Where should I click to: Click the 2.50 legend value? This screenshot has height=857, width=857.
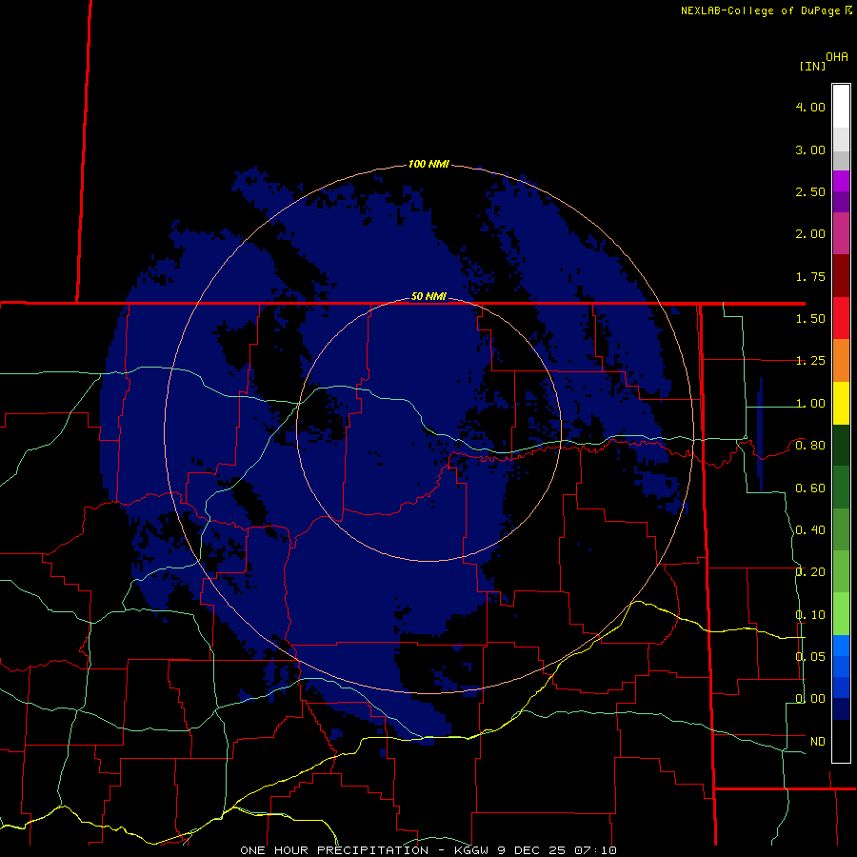click(810, 191)
